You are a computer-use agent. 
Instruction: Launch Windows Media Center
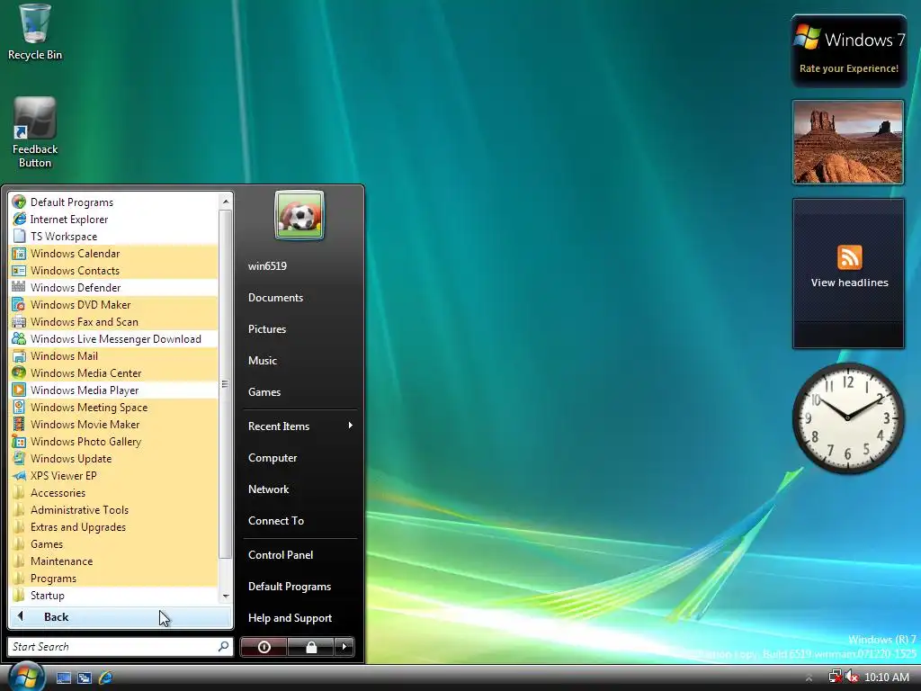[x=114, y=373]
